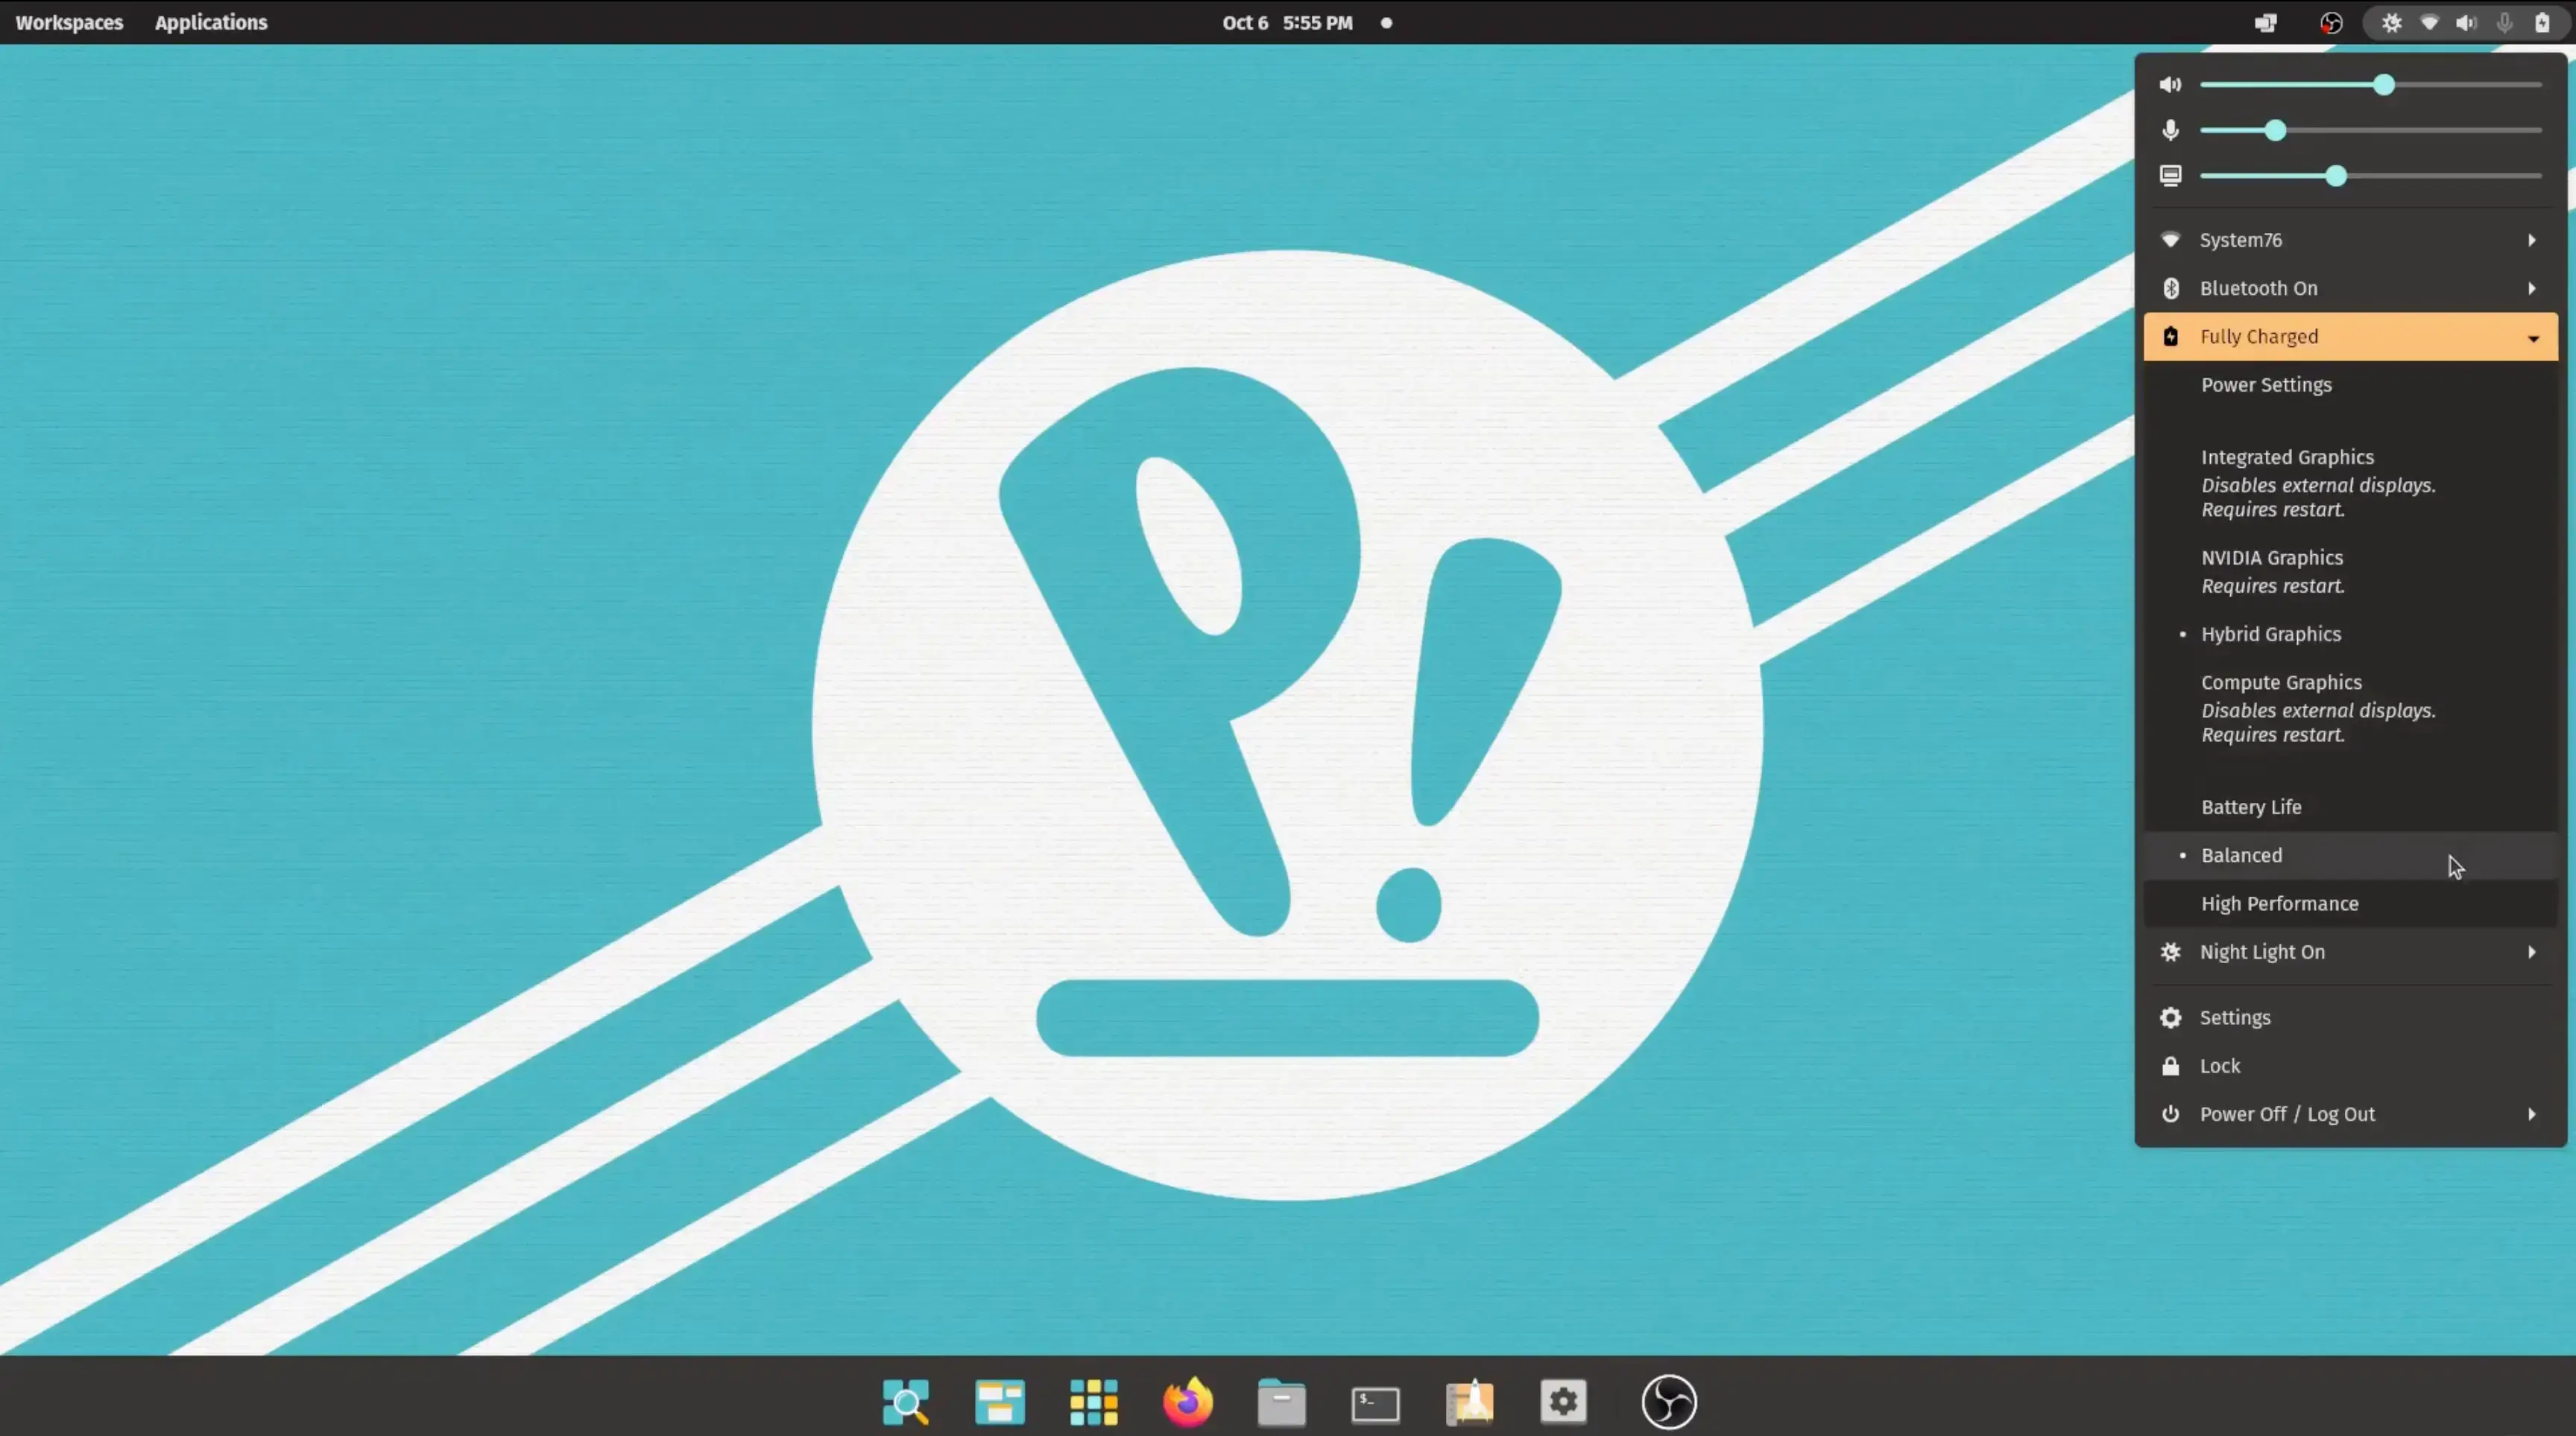2576x1436 pixels.
Task: Launch Firefox from the dock
Action: click(1188, 1401)
